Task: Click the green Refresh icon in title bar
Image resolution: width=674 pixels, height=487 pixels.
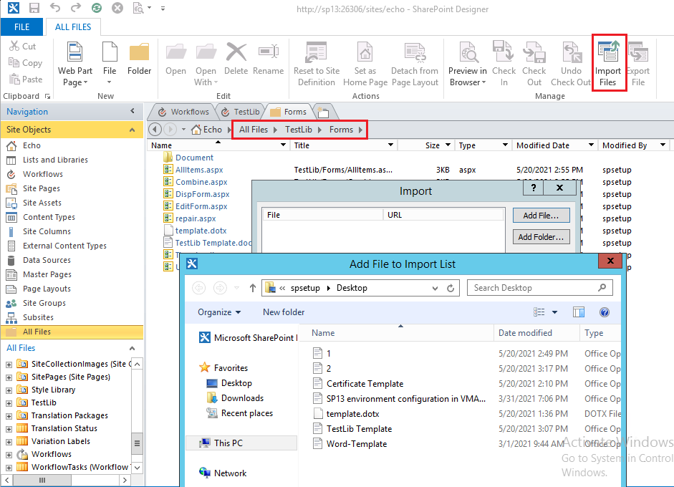Action: coord(97,8)
